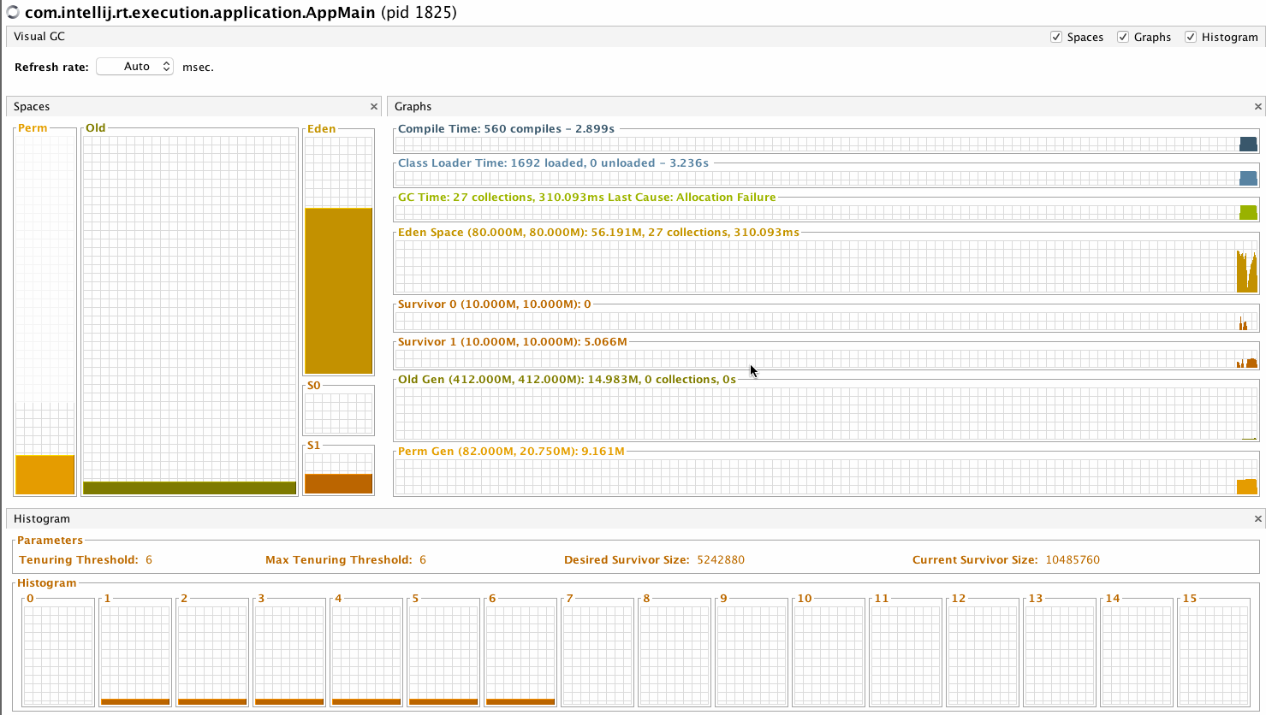Viewport: 1266px width, 715px height.
Task: Click the 'Eden Space (80.000M, 80.000M)' graph title
Action: point(598,233)
